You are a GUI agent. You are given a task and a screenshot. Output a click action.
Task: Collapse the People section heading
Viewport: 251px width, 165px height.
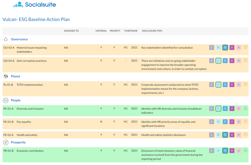pyautogui.click(x=16, y=100)
